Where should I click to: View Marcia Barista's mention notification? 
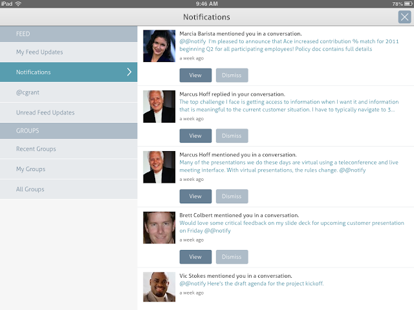195,76
